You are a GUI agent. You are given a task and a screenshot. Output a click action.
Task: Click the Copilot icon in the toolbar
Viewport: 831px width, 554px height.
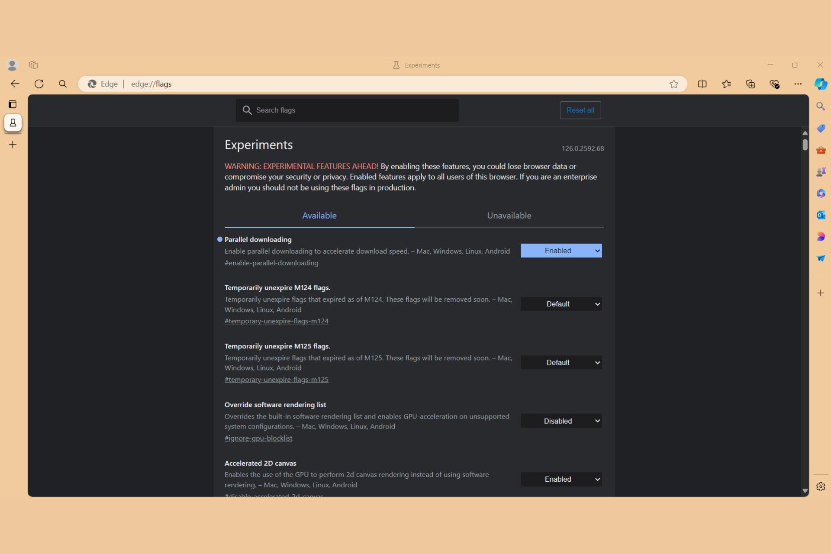click(821, 84)
